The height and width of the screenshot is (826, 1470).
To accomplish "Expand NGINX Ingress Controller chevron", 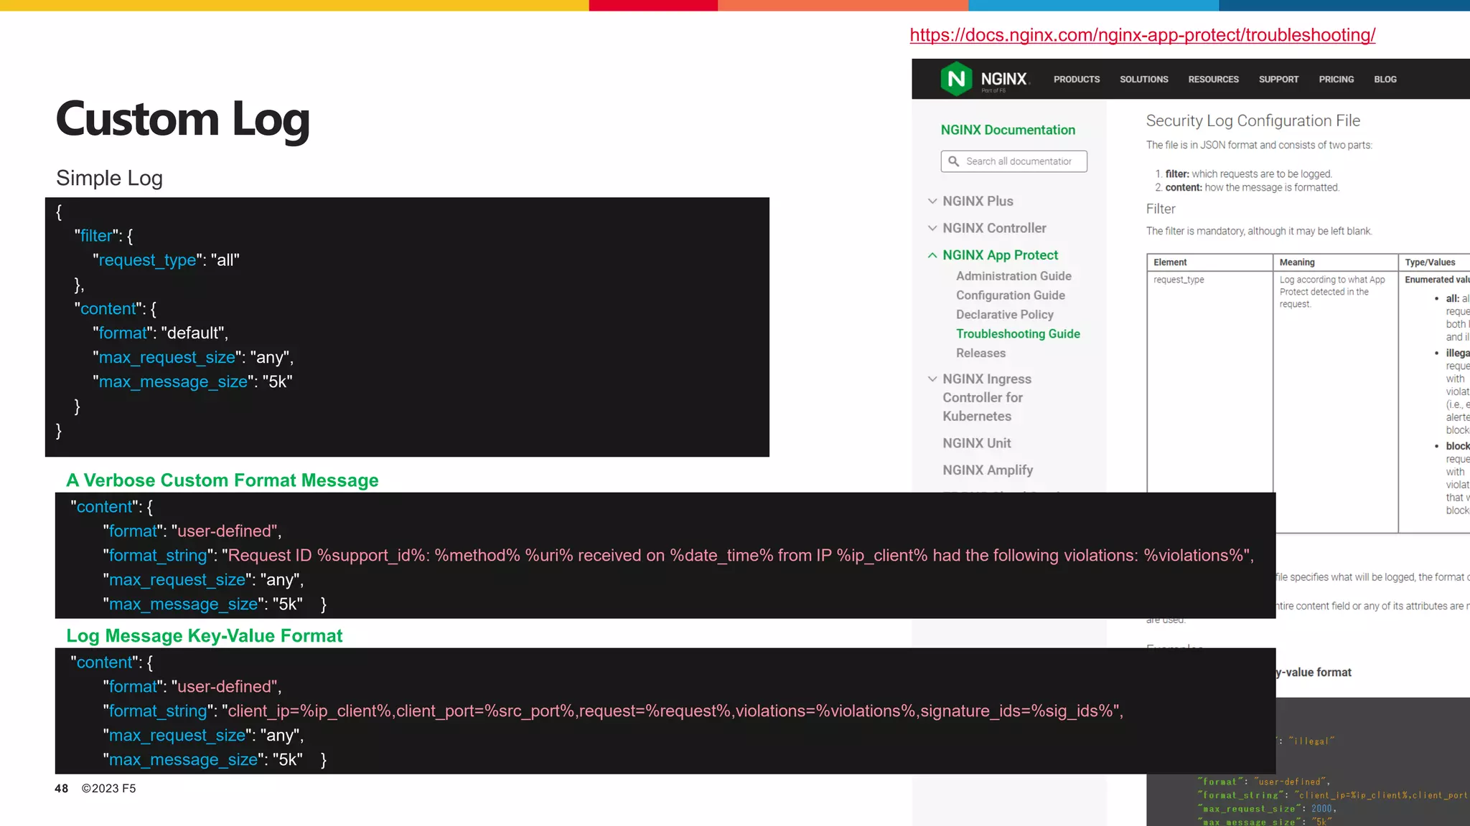I will [932, 379].
